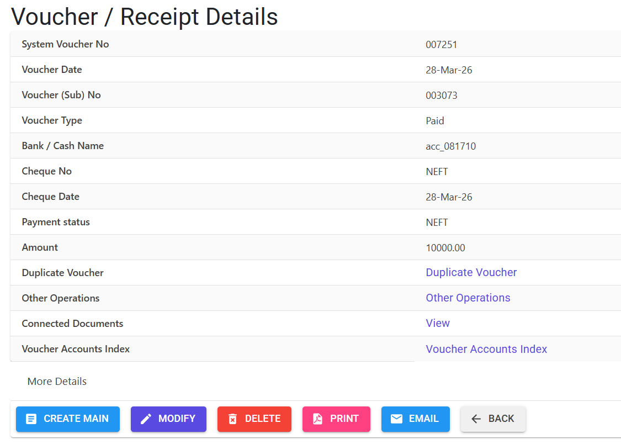The image size is (621, 444).
Task: Click the PRINT button label
Action: (x=344, y=419)
